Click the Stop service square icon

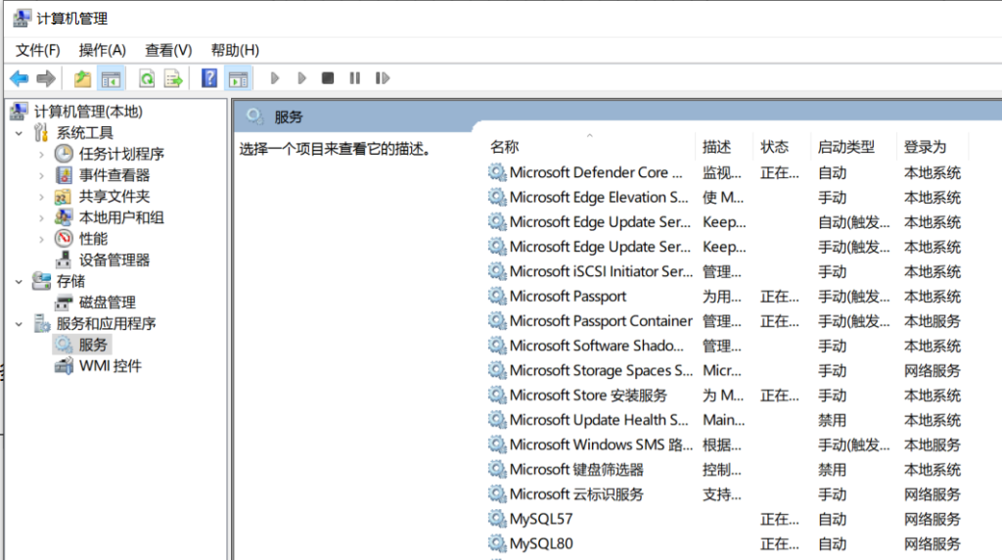(328, 78)
